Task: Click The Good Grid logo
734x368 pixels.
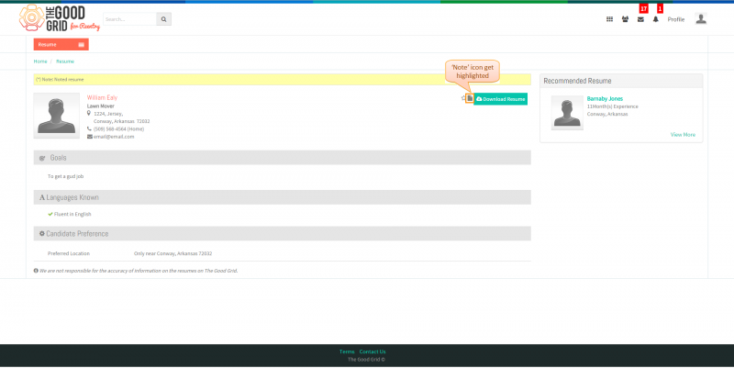Action: click(60, 18)
